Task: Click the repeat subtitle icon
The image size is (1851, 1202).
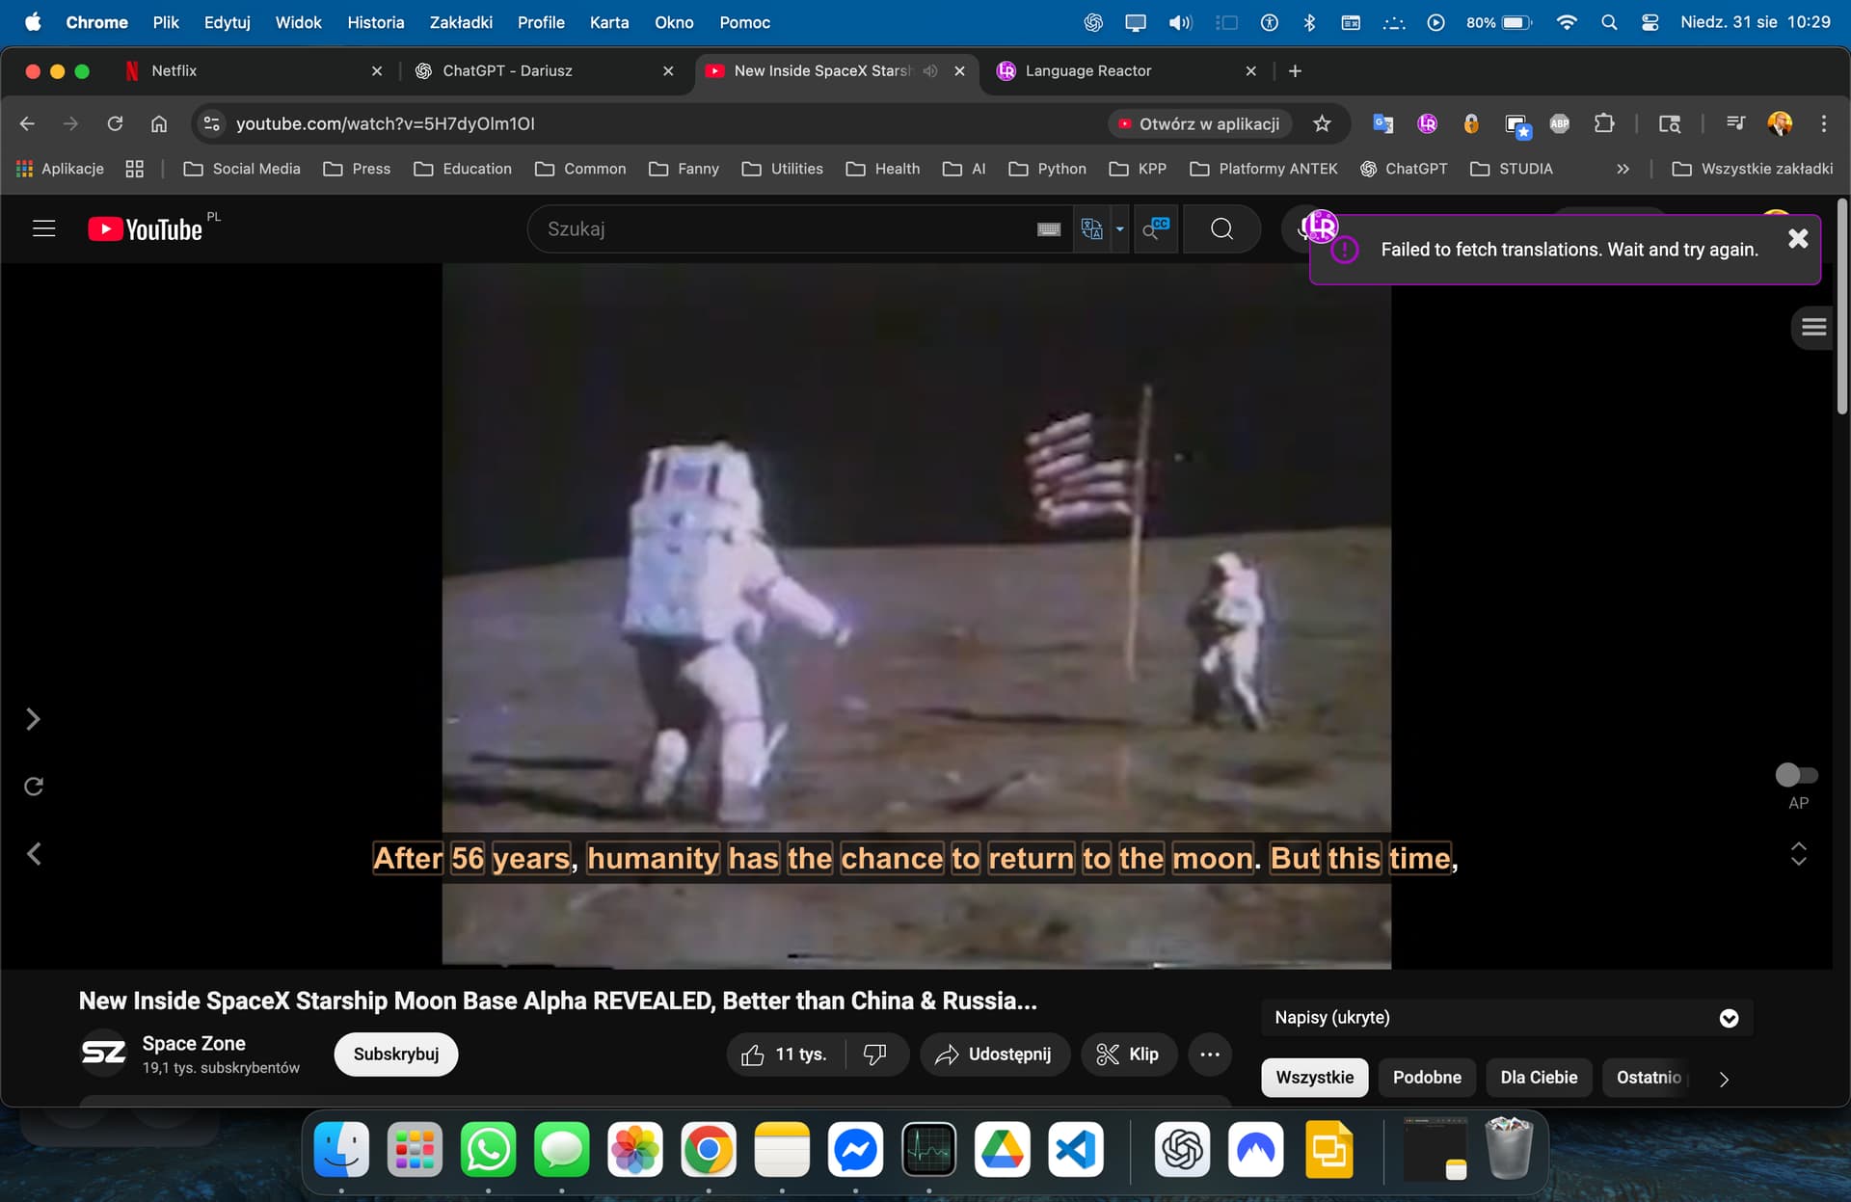Action: click(x=33, y=787)
